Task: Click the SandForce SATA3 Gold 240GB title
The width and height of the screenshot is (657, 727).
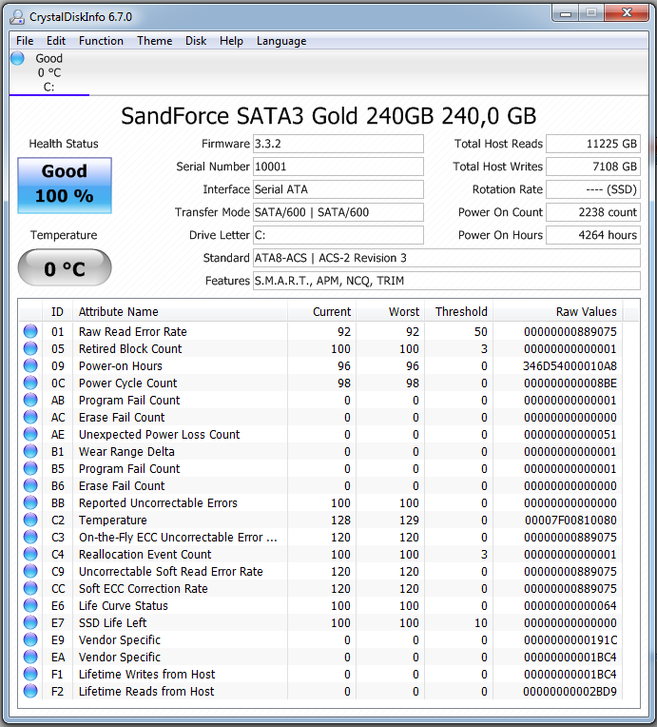Action: tap(329, 116)
